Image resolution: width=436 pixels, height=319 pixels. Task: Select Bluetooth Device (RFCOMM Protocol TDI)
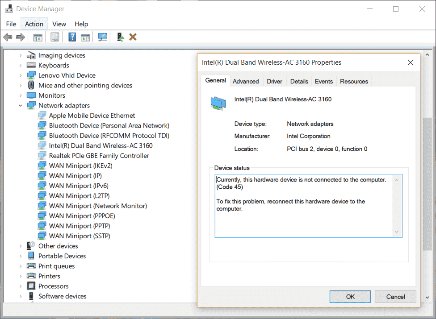click(109, 136)
